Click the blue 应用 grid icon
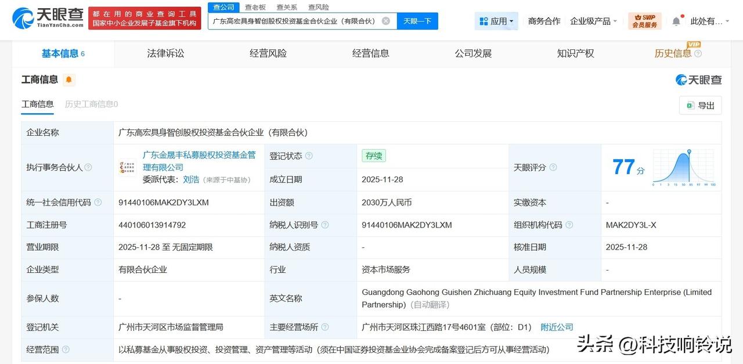This screenshot has height=364, width=743. 485,20
